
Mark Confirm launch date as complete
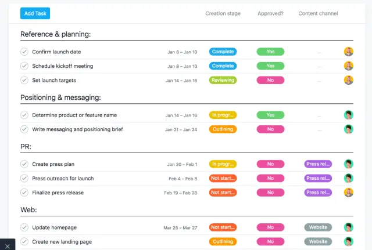point(24,52)
